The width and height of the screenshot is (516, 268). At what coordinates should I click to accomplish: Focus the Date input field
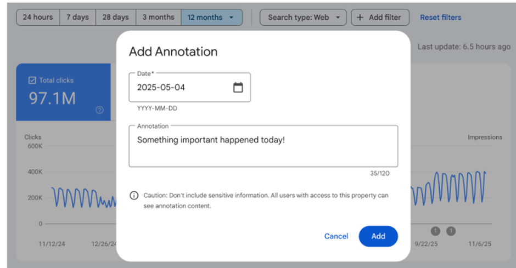click(x=181, y=88)
